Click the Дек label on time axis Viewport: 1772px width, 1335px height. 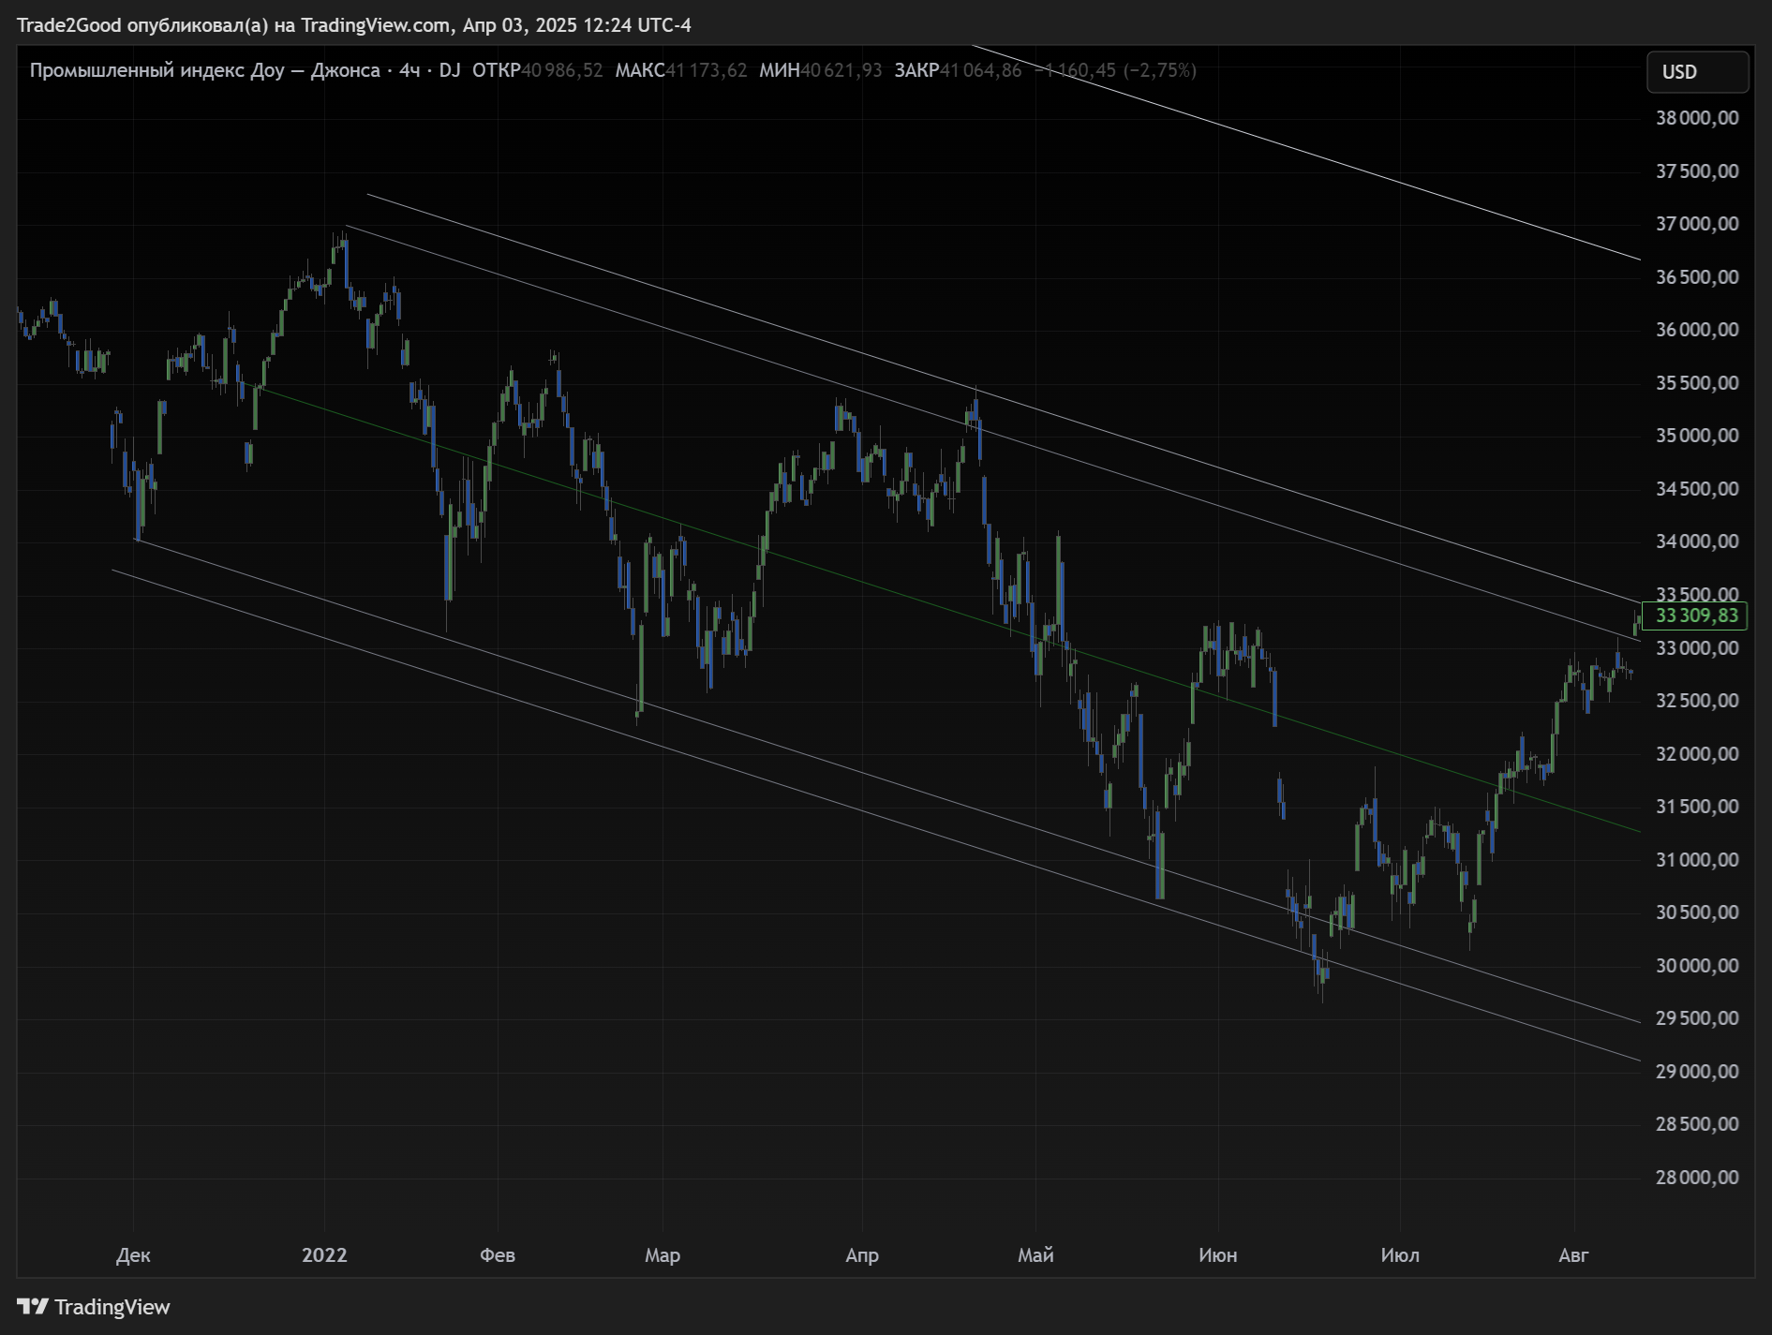pyautogui.click(x=133, y=1255)
